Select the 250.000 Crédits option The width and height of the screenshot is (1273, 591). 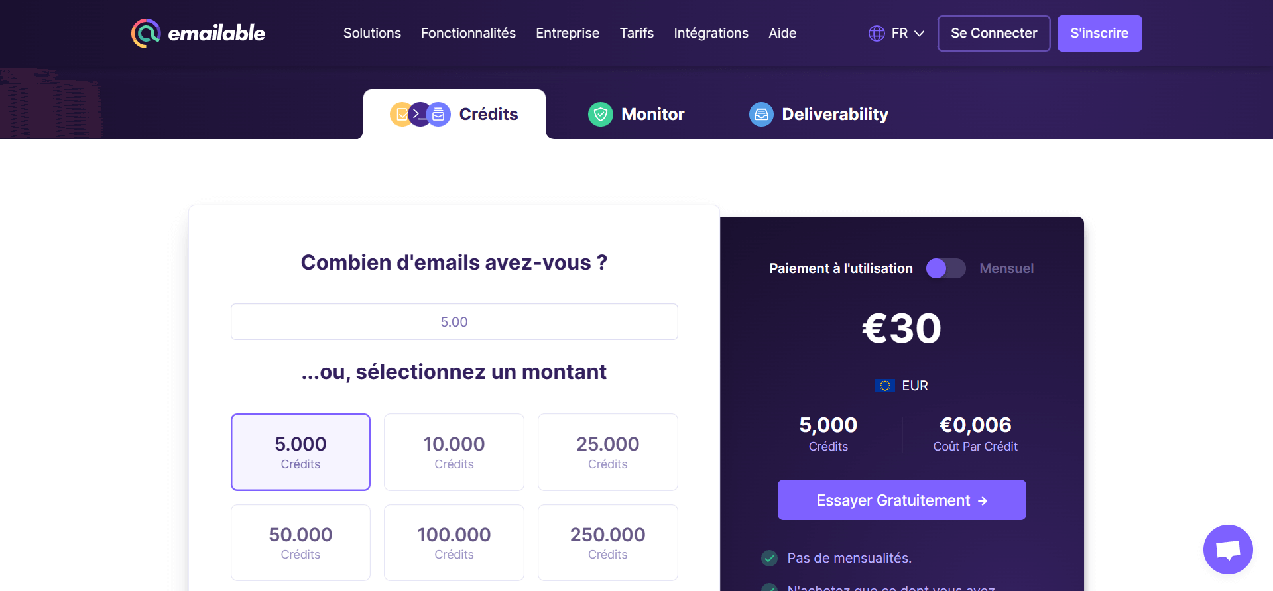tap(607, 543)
